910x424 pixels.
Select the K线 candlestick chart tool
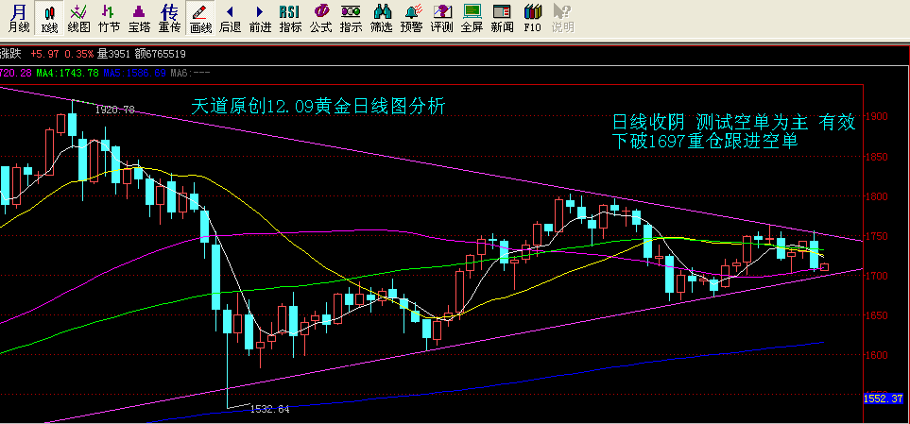(x=49, y=19)
